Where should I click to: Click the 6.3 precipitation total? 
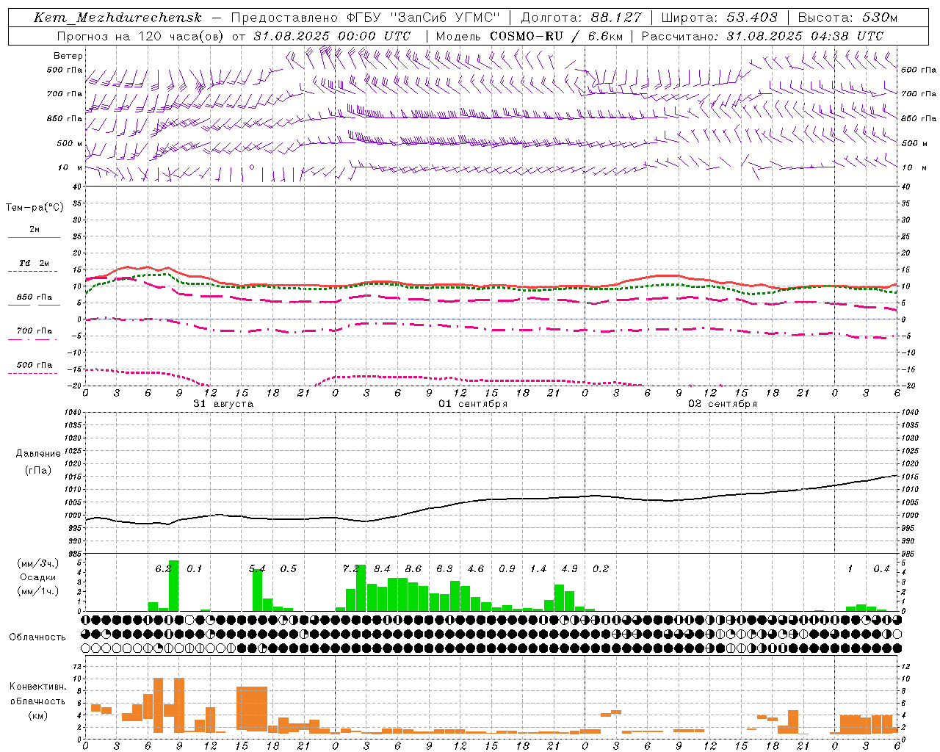point(444,569)
